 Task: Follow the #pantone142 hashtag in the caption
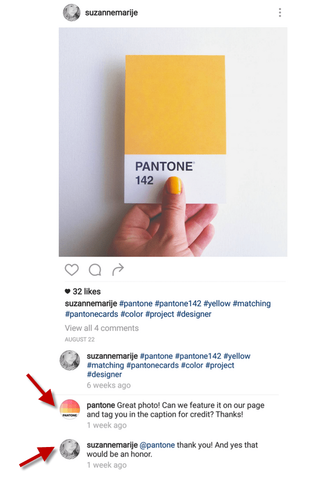click(178, 303)
